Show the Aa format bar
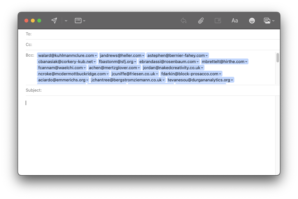298x199 pixels. (x=235, y=21)
